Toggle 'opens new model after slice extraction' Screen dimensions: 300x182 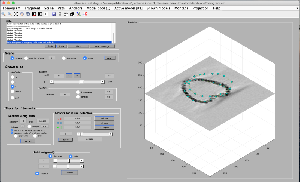coord(12,133)
